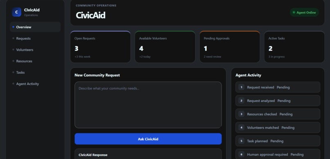Click the '3 in progress' text
This screenshot has width=330, height=159.
[x=276, y=57]
